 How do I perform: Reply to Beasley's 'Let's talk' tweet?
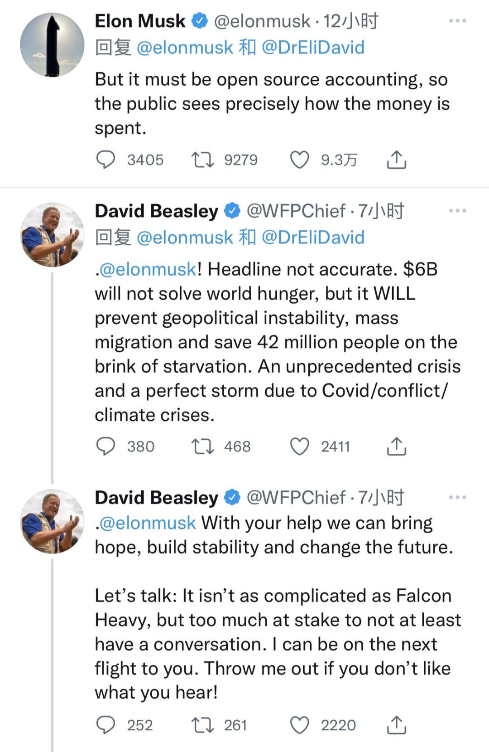[x=106, y=725]
